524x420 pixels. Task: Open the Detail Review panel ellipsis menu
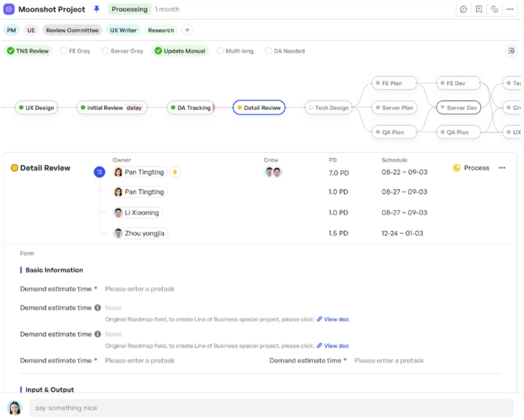[502, 168]
